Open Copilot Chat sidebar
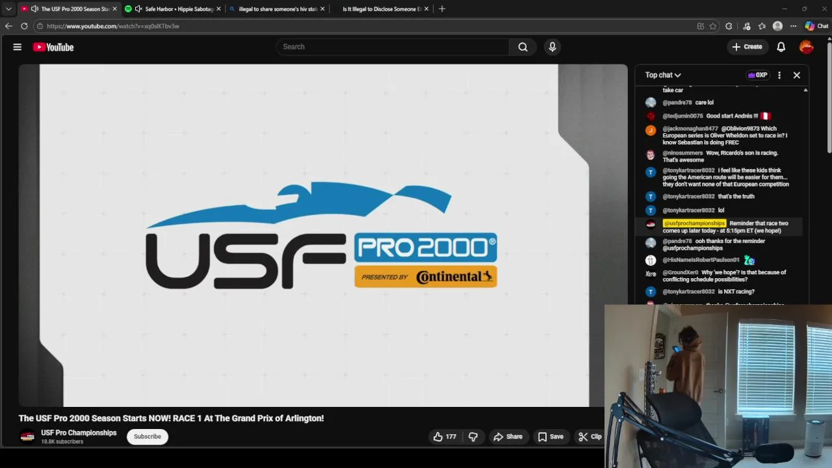Image resolution: width=832 pixels, height=468 pixels. (816, 26)
